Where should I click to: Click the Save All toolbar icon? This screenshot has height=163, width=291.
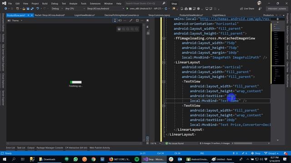32,9
